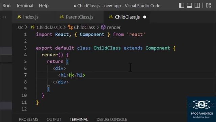
Task: Open the DEBUG CONSOLE panel tab
Action: [112, 119]
